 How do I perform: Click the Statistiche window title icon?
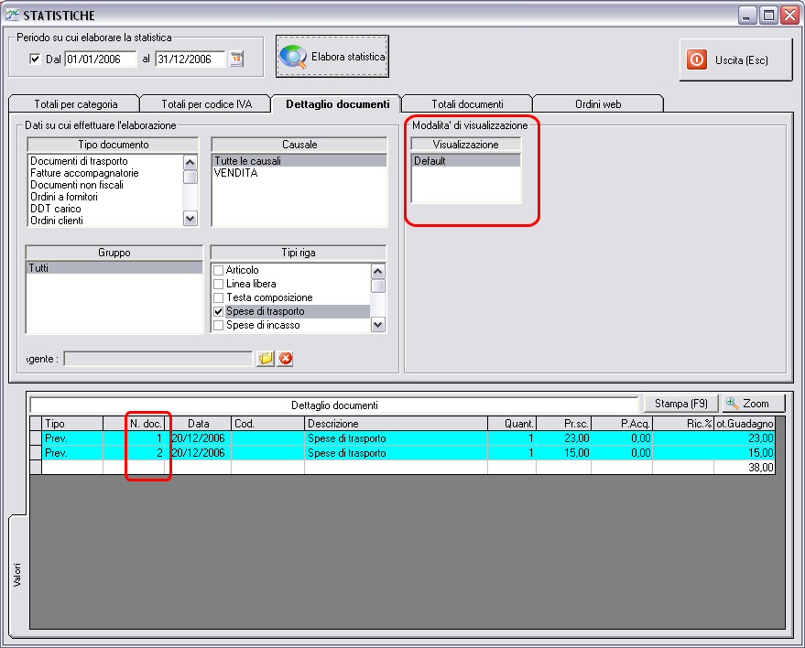12,15
